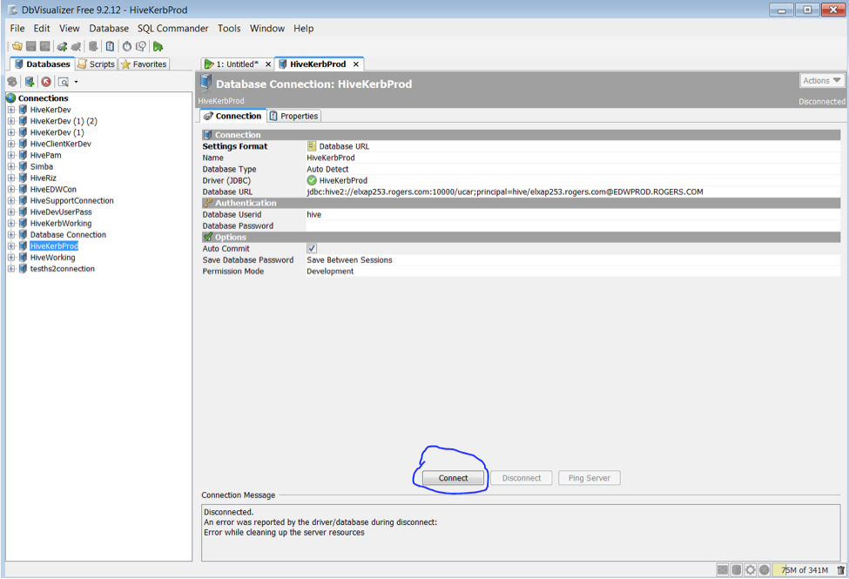Viewport: 849px width, 579px height.
Task: Click the red stop icon in Databases panel
Action: point(46,82)
